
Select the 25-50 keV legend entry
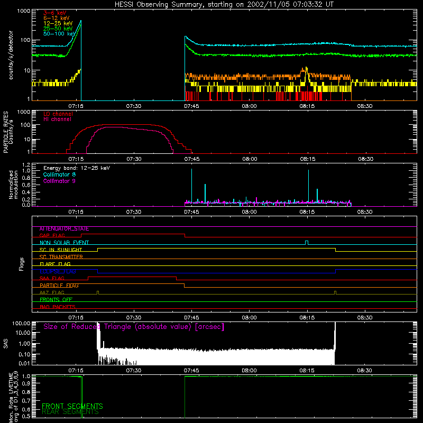click(58, 29)
